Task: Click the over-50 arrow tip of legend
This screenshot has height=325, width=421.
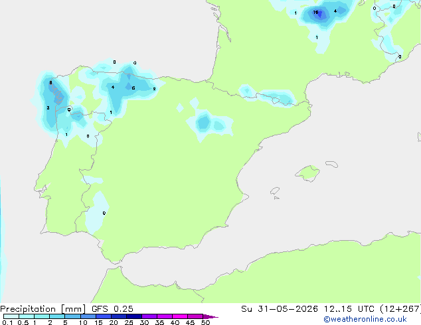Action: pos(210,316)
